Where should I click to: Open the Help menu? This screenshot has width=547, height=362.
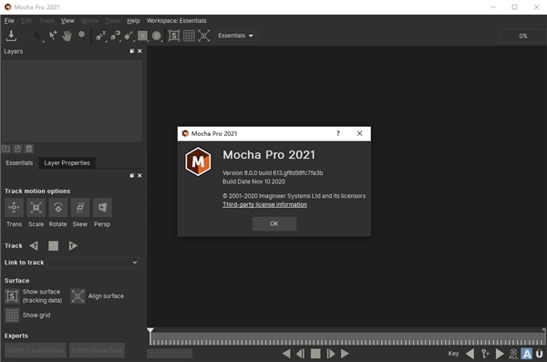(133, 21)
